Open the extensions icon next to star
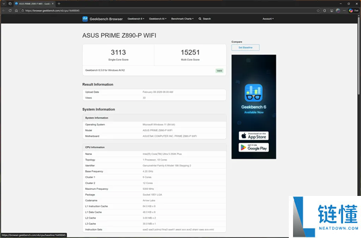The height and width of the screenshot is (238, 361). coord(325,11)
